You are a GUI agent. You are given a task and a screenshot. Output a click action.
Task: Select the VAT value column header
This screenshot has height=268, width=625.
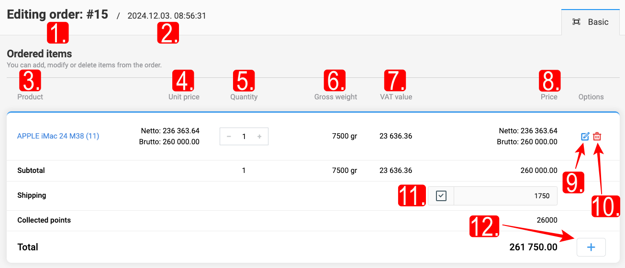pyautogui.click(x=396, y=97)
